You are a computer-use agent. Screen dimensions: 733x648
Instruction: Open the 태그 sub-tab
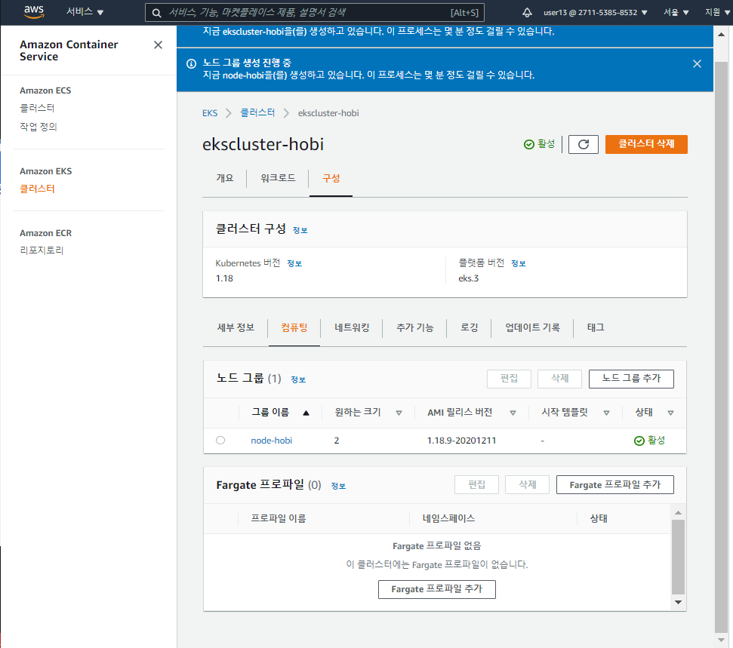point(596,328)
